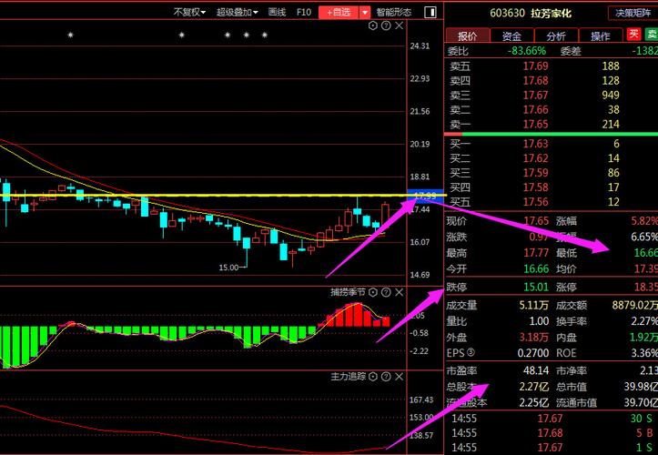The height and width of the screenshot is (455, 658).
Task: Click the green 卖 sell button
Action: click(652, 34)
